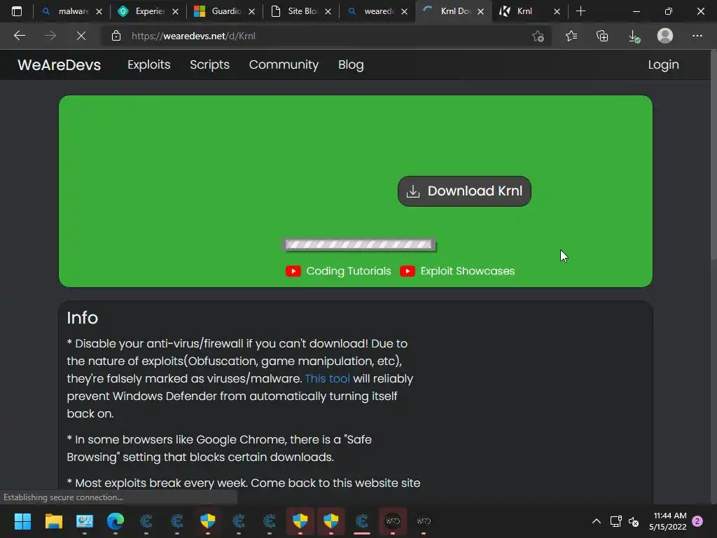Go to WeAreDevs home logo
717x538 pixels.
[59, 65]
